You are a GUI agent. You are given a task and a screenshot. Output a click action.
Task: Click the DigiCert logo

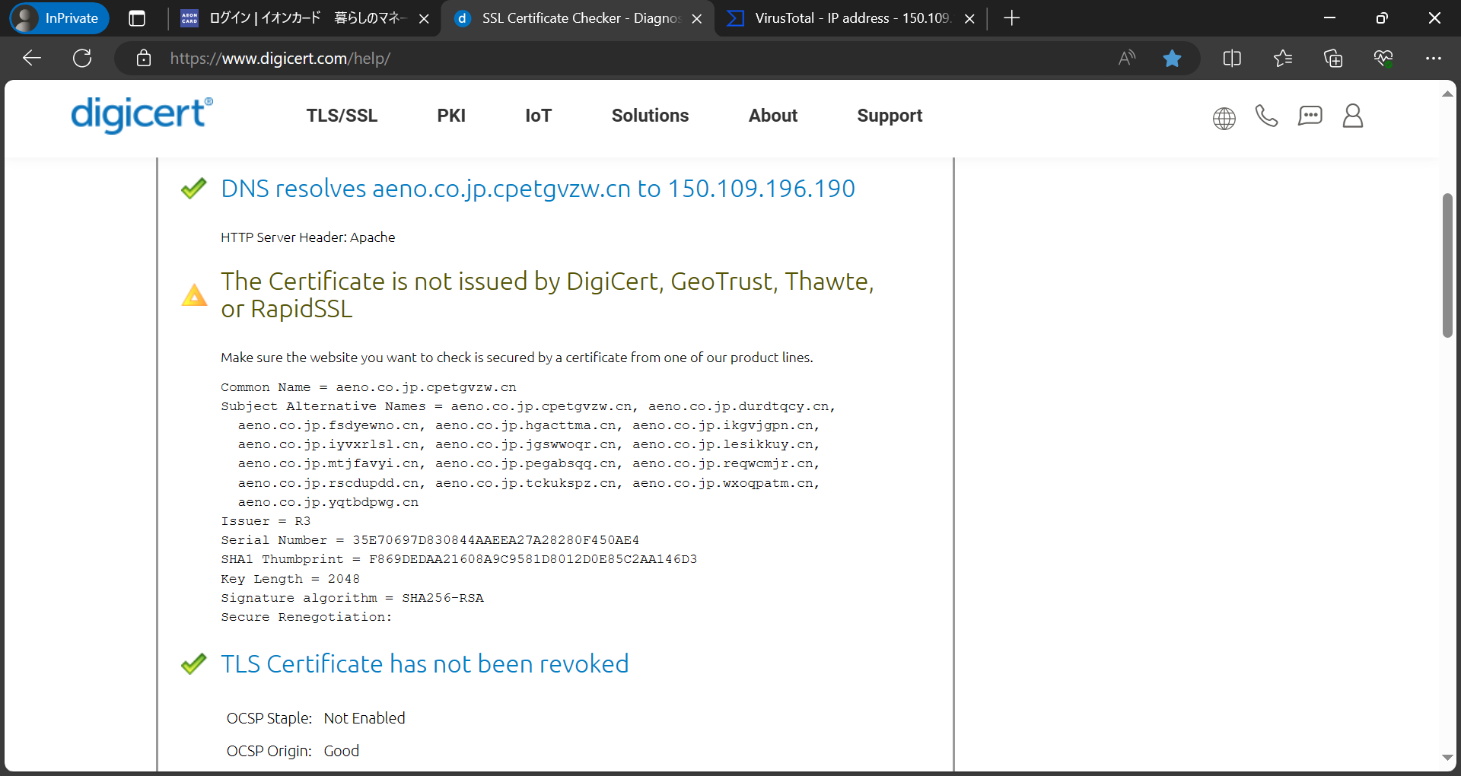pos(142,115)
